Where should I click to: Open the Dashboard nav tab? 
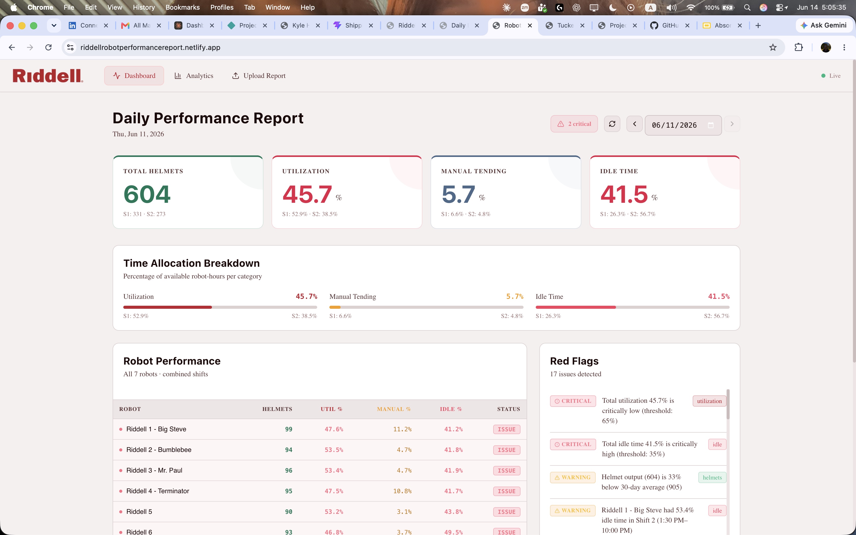point(134,76)
